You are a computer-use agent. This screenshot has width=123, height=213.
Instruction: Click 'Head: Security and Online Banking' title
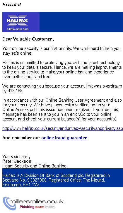(34, 166)
